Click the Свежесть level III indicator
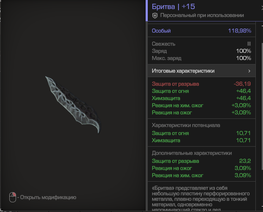 tap(249, 44)
